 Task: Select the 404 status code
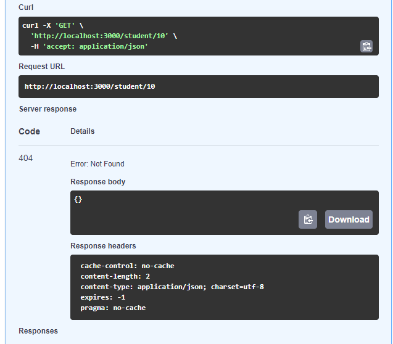(x=26, y=158)
